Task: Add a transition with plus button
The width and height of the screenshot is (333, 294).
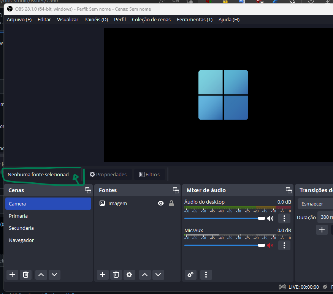Action: [x=322, y=230]
